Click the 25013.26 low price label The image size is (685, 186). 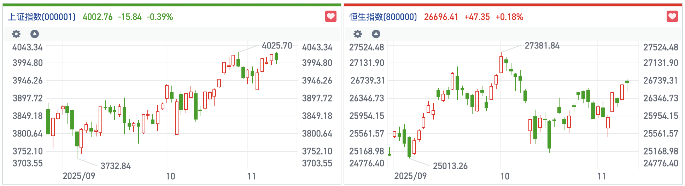pos(450,166)
